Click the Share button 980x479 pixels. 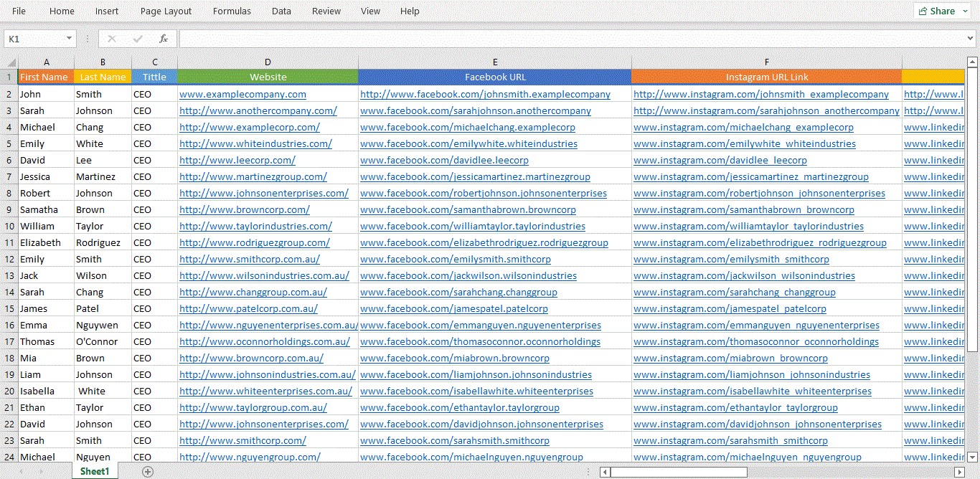(942, 11)
